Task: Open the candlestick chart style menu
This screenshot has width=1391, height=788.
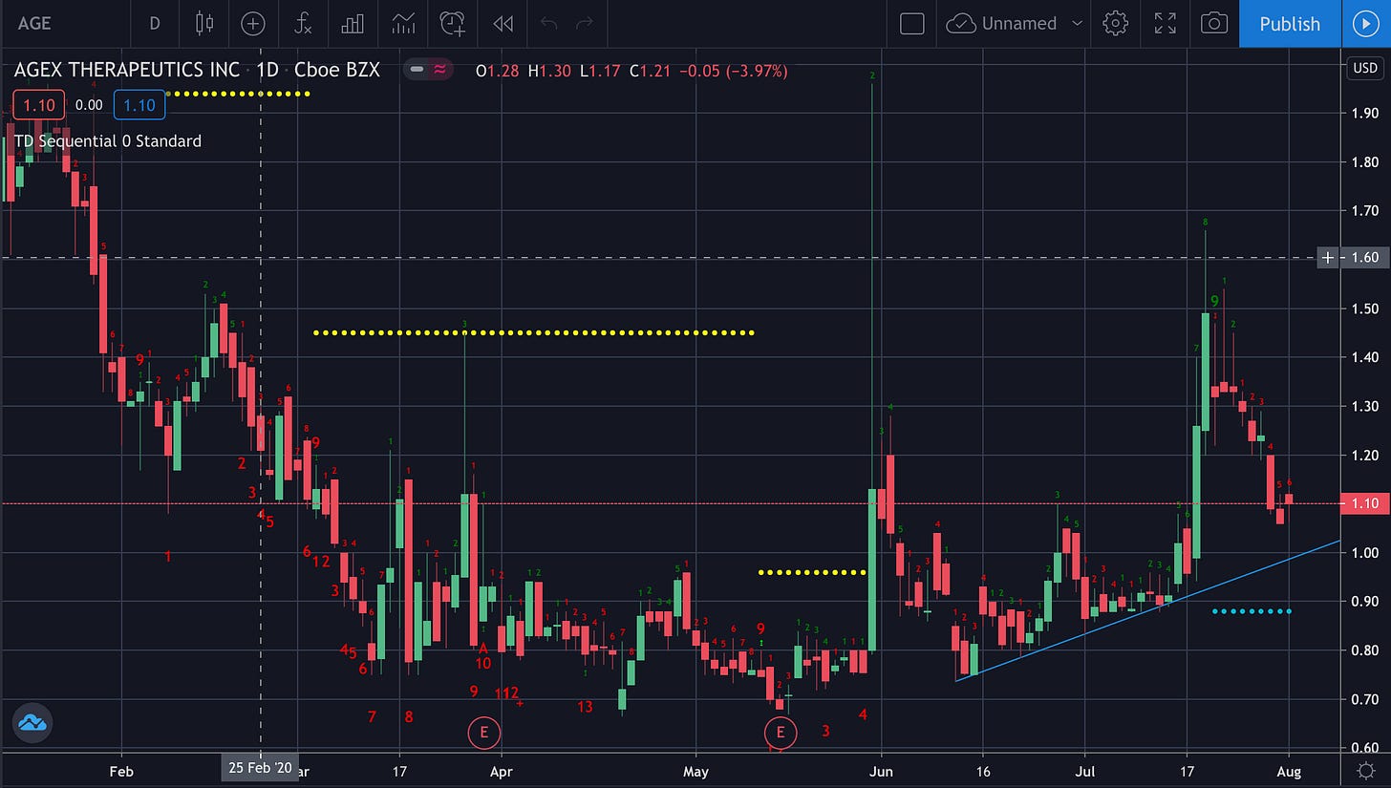Action: click(203, 23)
